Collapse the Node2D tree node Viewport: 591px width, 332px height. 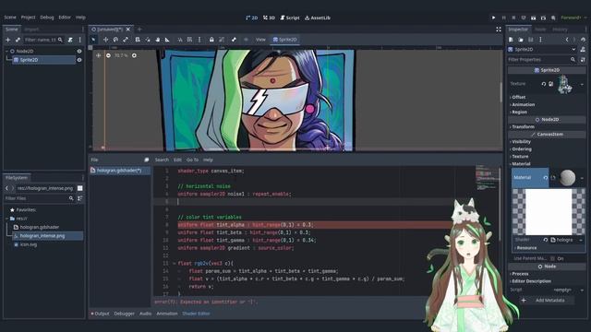click(6, 52)
